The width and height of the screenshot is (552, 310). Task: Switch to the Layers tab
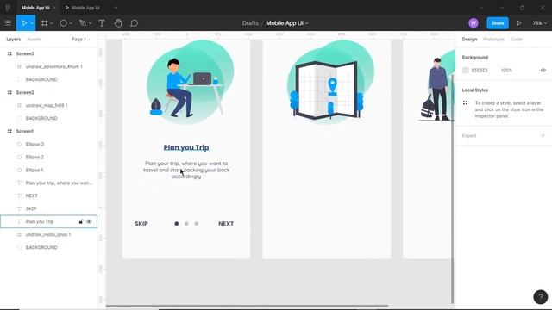click(14, 40)
